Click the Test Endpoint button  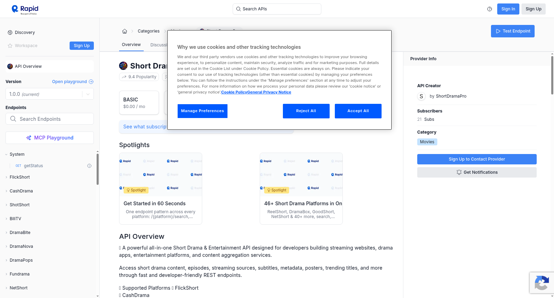coord(513,31)
